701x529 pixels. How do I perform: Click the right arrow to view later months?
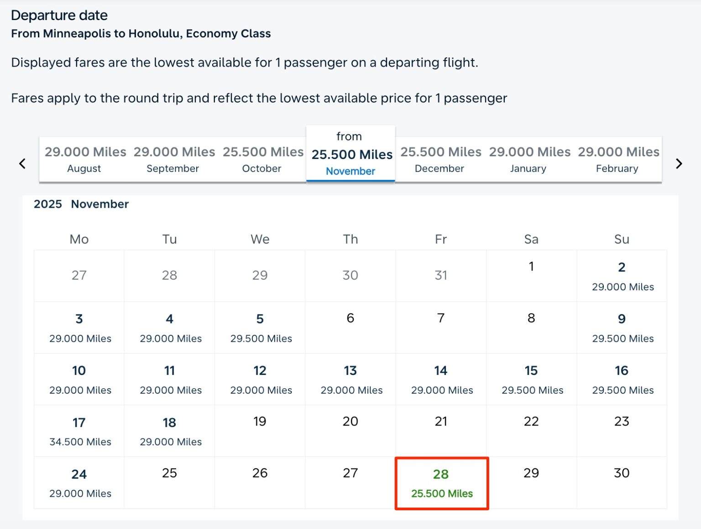(x=679, y=163)
